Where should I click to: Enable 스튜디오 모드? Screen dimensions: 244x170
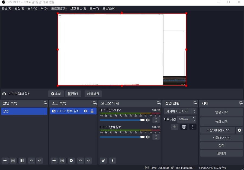point(221,138)
